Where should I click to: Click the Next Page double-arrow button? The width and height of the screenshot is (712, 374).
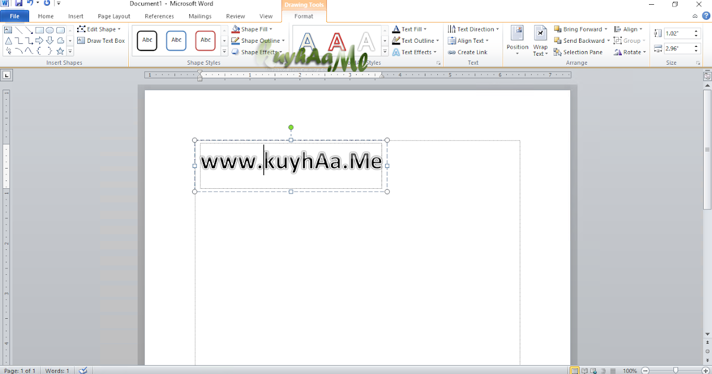[x=707, y=359]
